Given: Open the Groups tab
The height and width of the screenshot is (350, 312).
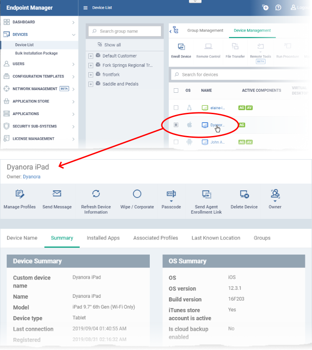Looking at the screenshot, I should pyautogui.click(x=262, y=238).
